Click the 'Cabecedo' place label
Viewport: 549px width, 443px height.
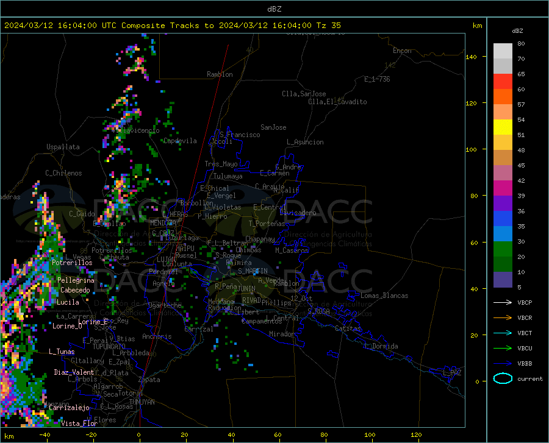[x=75, y=290]
